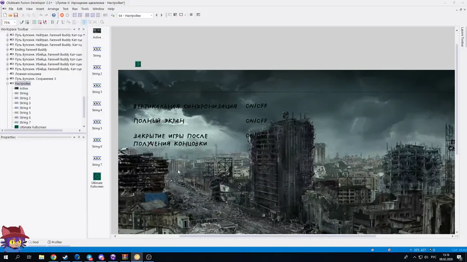Open the Event List Editor toolbar icon
Viewport: 467px width, 262px height.
(93, 15)
